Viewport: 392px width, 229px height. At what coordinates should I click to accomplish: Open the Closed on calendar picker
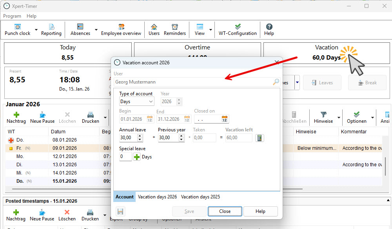click(225, 119)
